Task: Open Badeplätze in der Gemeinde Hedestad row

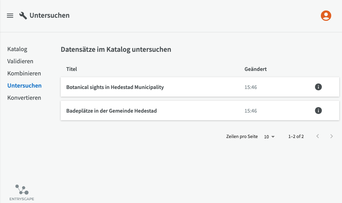Action: pyautogui.click(x=200, y=111)
